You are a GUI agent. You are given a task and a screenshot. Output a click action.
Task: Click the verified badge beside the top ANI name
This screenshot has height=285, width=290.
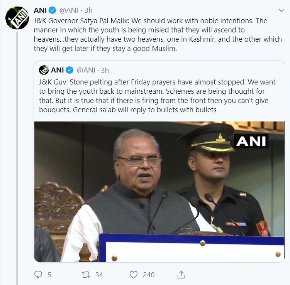pyautogui.click(x=53, y=10)
